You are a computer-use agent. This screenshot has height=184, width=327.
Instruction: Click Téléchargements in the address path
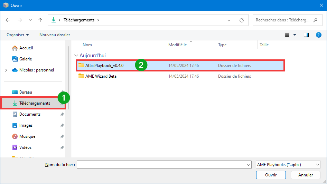pyautogui.click(x=79, y=20)
